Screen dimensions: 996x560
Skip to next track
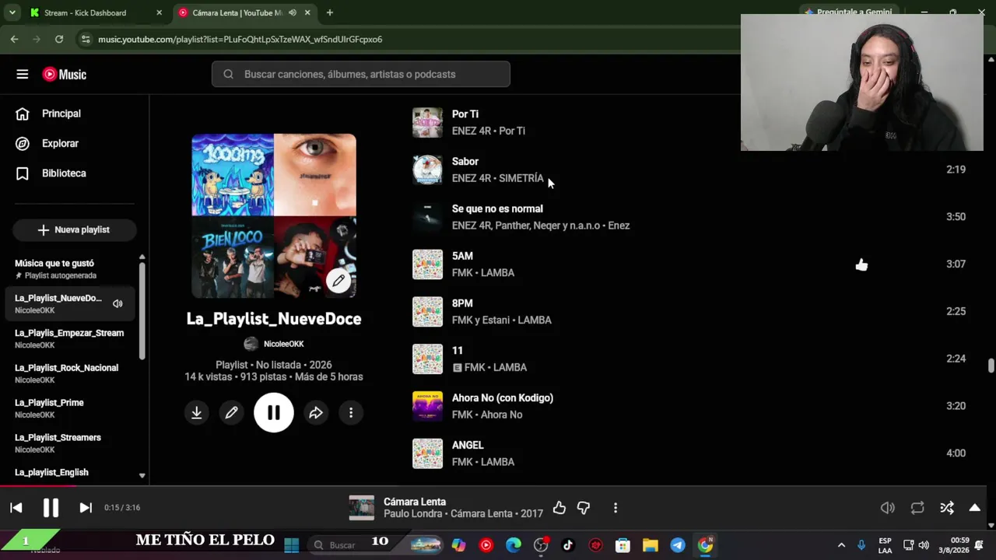(86, 508)
